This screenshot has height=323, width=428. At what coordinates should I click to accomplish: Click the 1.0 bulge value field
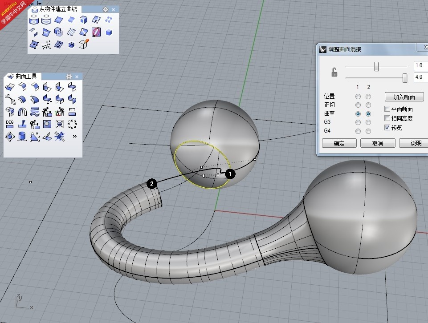click(x=420, y=65)
